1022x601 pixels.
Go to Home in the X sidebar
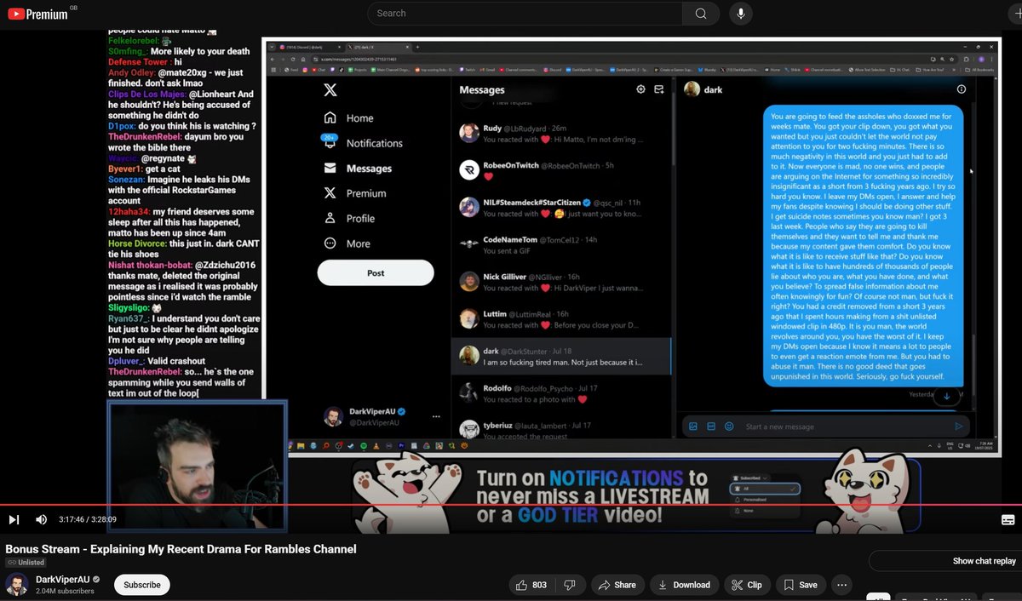pyautogui.click(x=348, y=118)
